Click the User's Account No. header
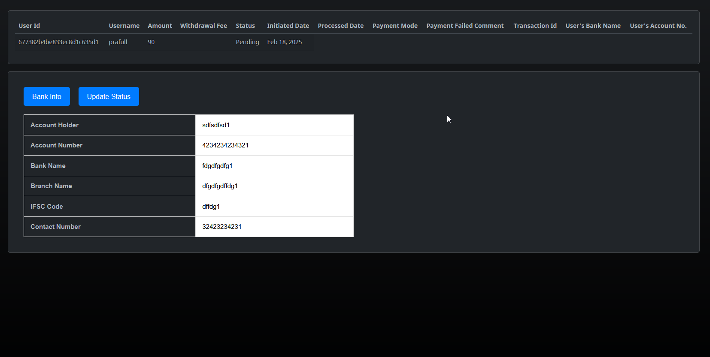 click(x=658, y=26)
